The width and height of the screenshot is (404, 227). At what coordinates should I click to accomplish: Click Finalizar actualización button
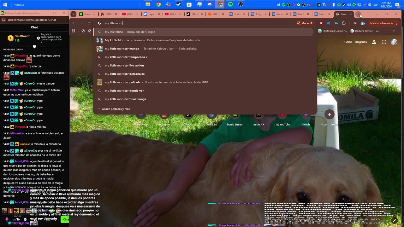pos(382,23)
